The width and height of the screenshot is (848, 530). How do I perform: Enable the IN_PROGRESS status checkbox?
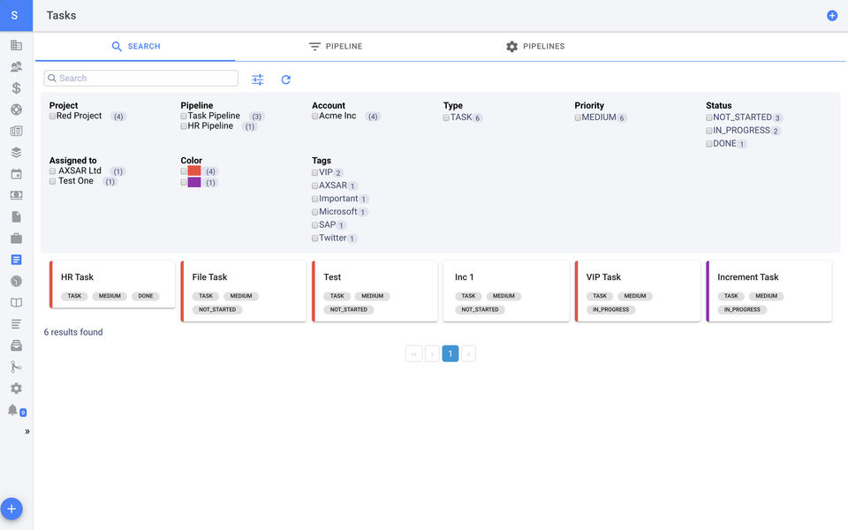coord(709,131)
